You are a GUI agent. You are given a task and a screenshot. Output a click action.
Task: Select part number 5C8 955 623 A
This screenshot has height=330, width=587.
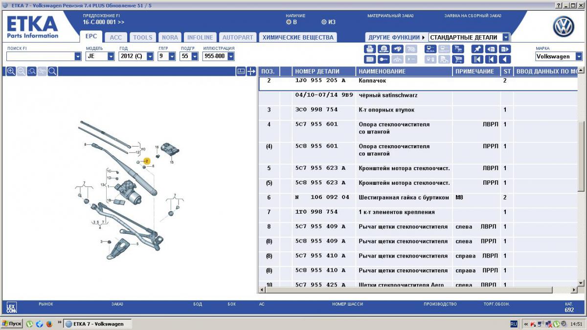320,183
